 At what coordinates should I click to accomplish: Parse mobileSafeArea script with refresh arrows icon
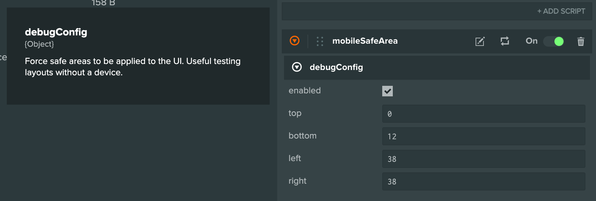pyautogui.click(x=505, y=41)
